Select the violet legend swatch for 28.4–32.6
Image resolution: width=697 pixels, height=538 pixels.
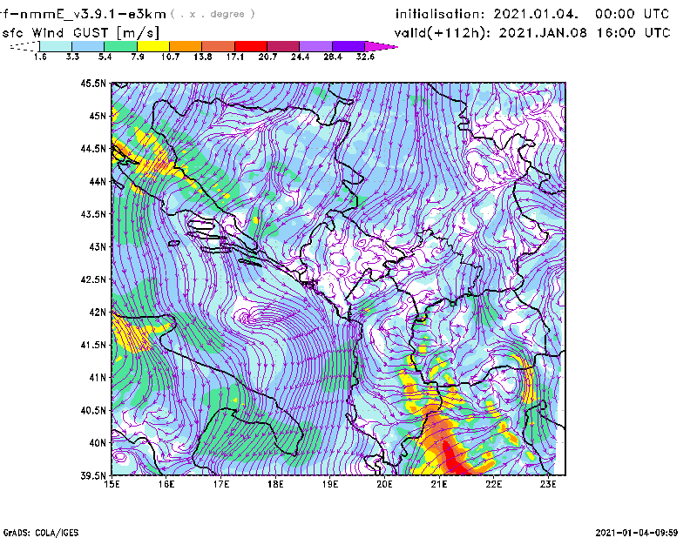click(348, 46)
